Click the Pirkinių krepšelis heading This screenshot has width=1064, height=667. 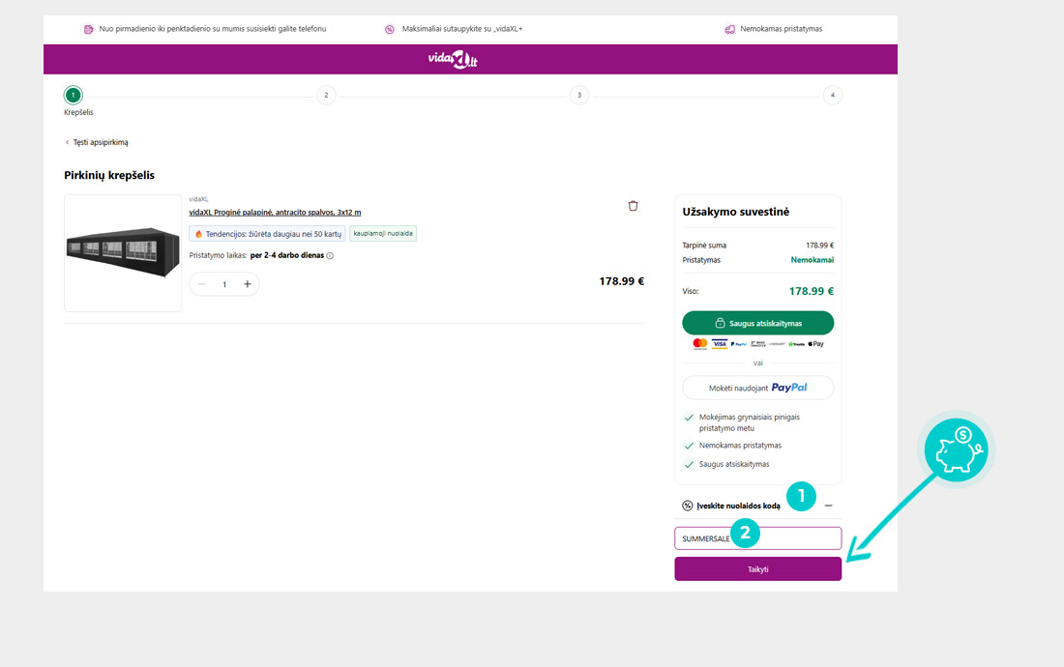109,175
